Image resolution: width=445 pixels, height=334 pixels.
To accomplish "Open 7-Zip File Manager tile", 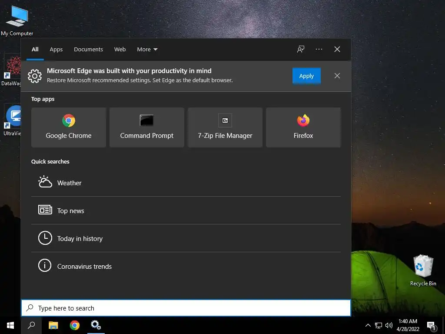I will (225, 127).
